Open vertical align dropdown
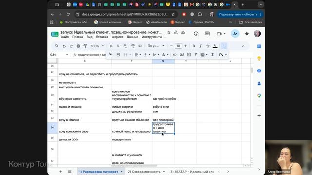Viewport: 312px width, 175px height. pyautogui.click(x=147, y=55)
